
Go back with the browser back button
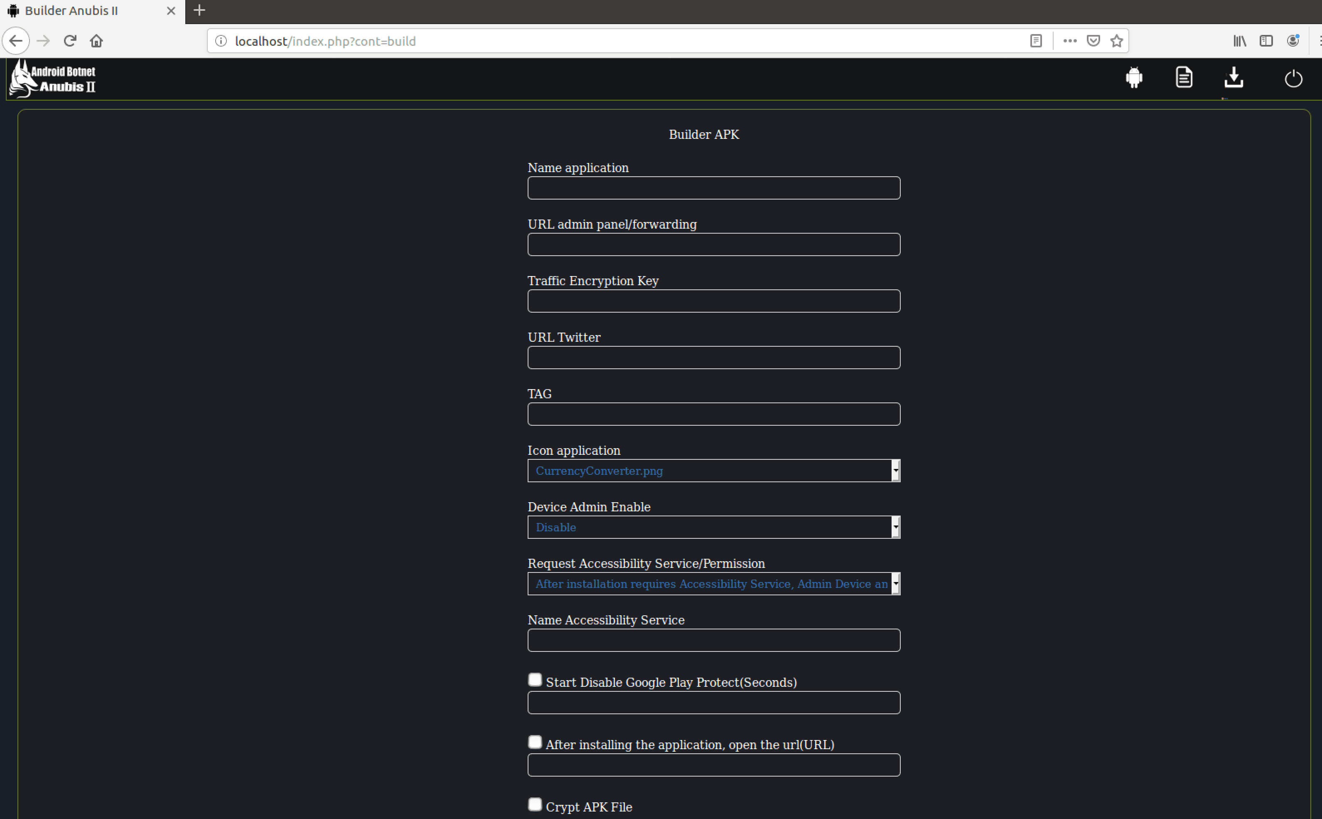pos(16,41)
